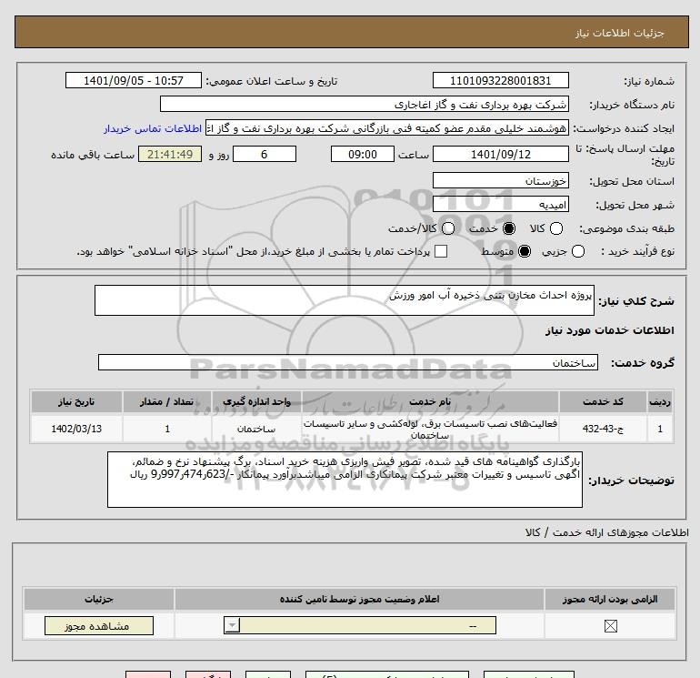Click the announcement date field 1401/09/05 - 10:57
Viewport: 700px width, 678px height.
134,80
